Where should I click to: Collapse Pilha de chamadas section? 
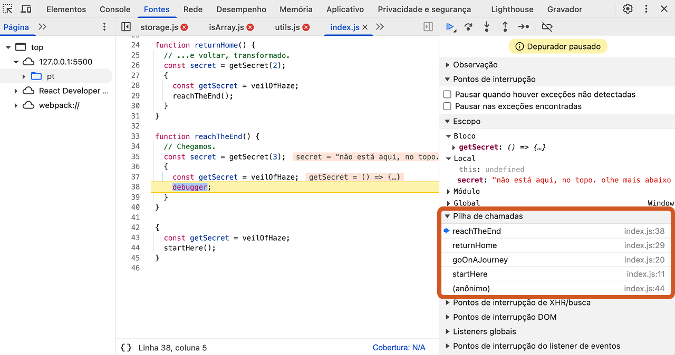(x=447, y=216)
